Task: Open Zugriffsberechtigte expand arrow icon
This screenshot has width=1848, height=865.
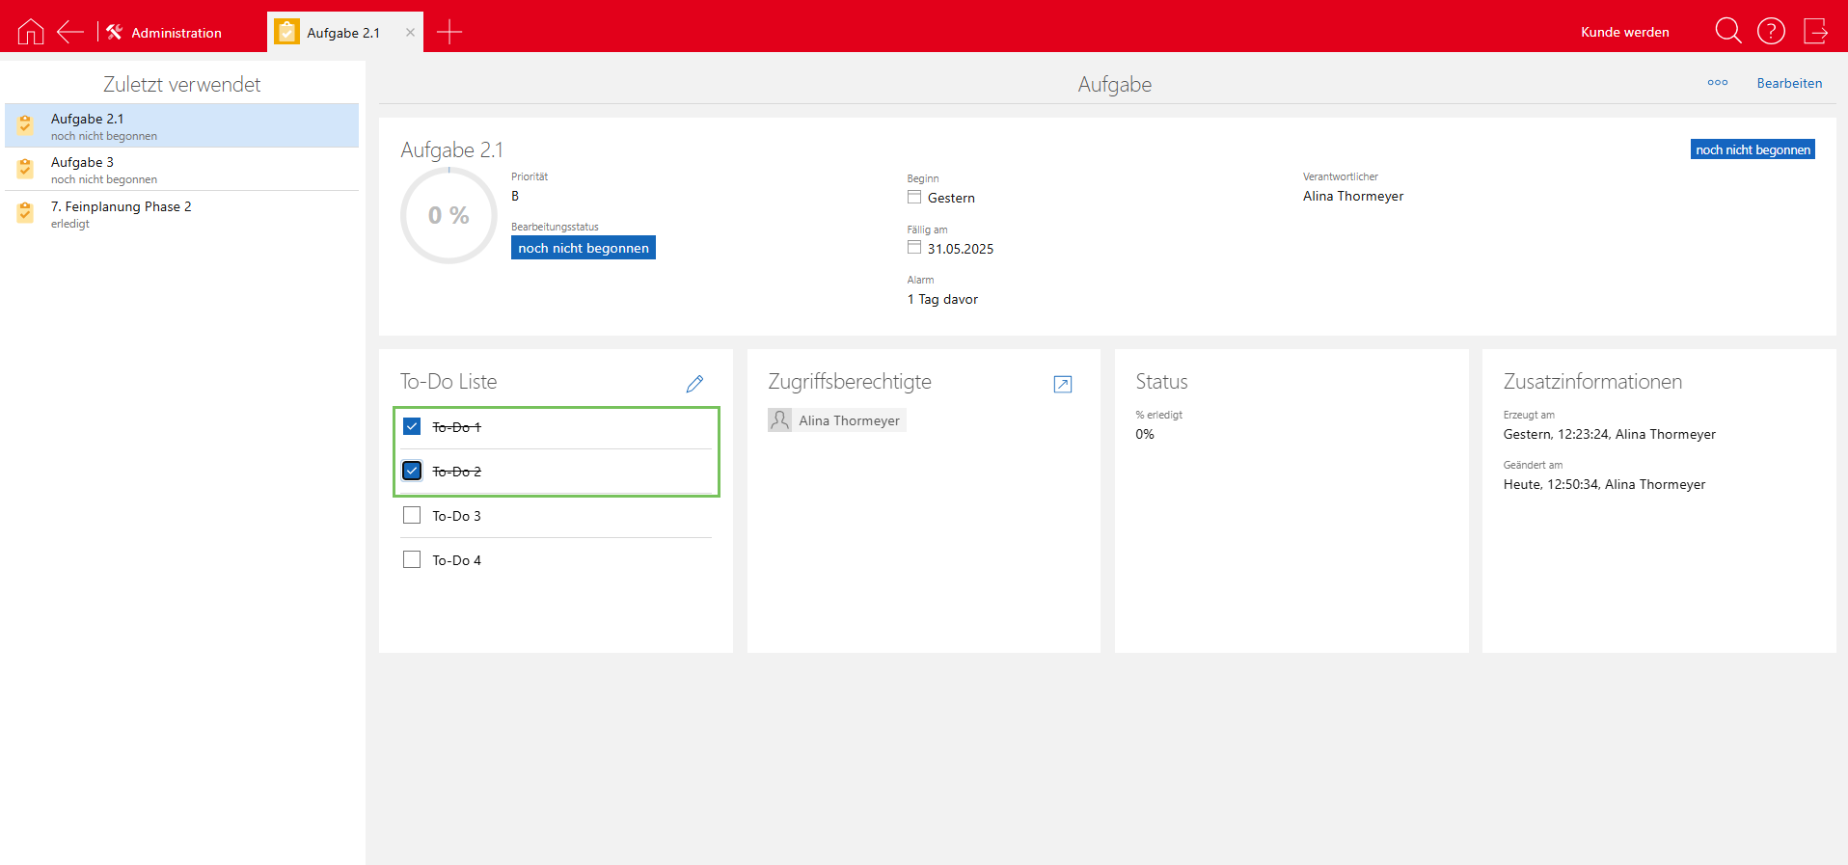Action: 1062,384
